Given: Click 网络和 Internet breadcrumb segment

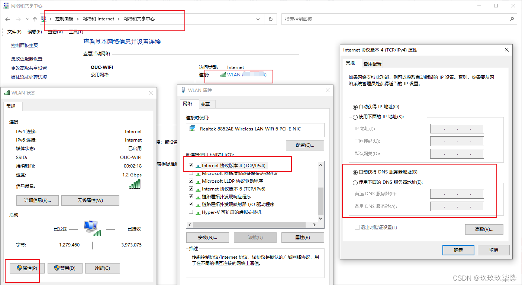Looking at the screenshot, I should 99,19.
